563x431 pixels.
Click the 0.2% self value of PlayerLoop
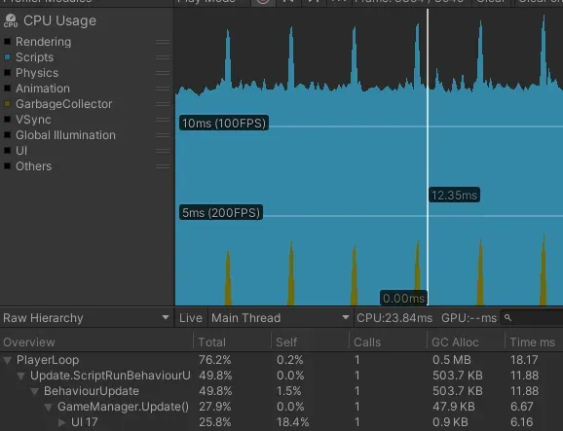289,360
